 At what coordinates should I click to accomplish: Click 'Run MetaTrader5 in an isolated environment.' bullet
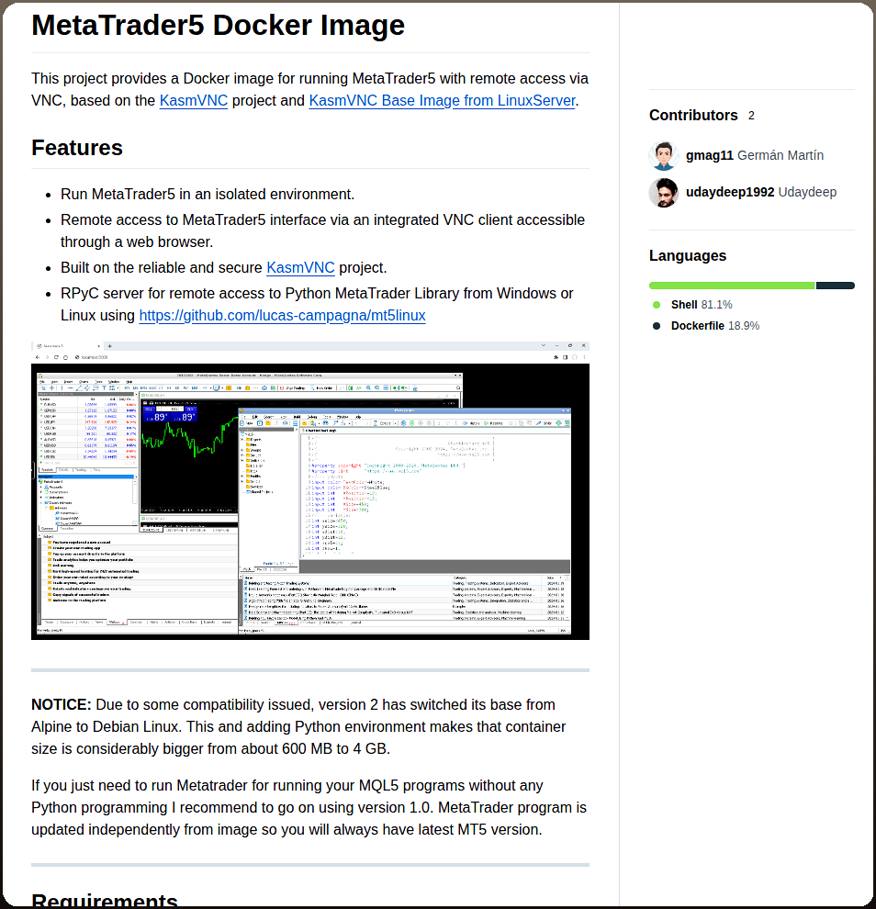click(208, 195)
